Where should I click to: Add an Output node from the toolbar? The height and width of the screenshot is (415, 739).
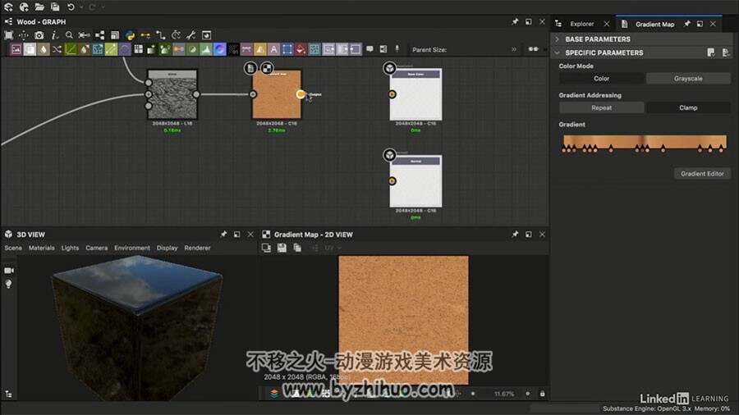pyautogui.click(x=356, y=49)
